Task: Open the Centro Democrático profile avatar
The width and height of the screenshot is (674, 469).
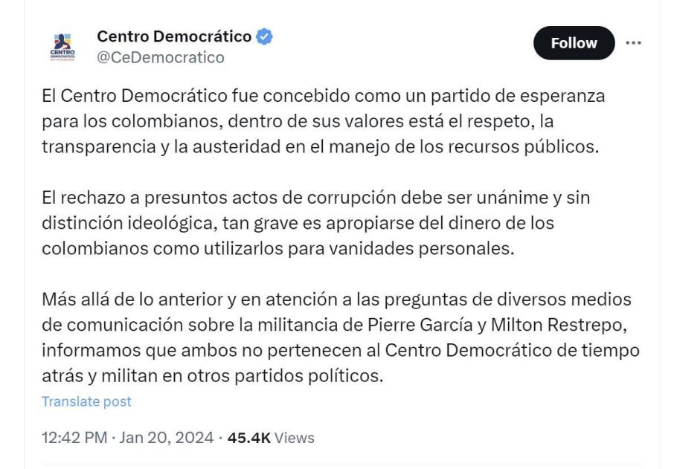Action: pos(62,47)
